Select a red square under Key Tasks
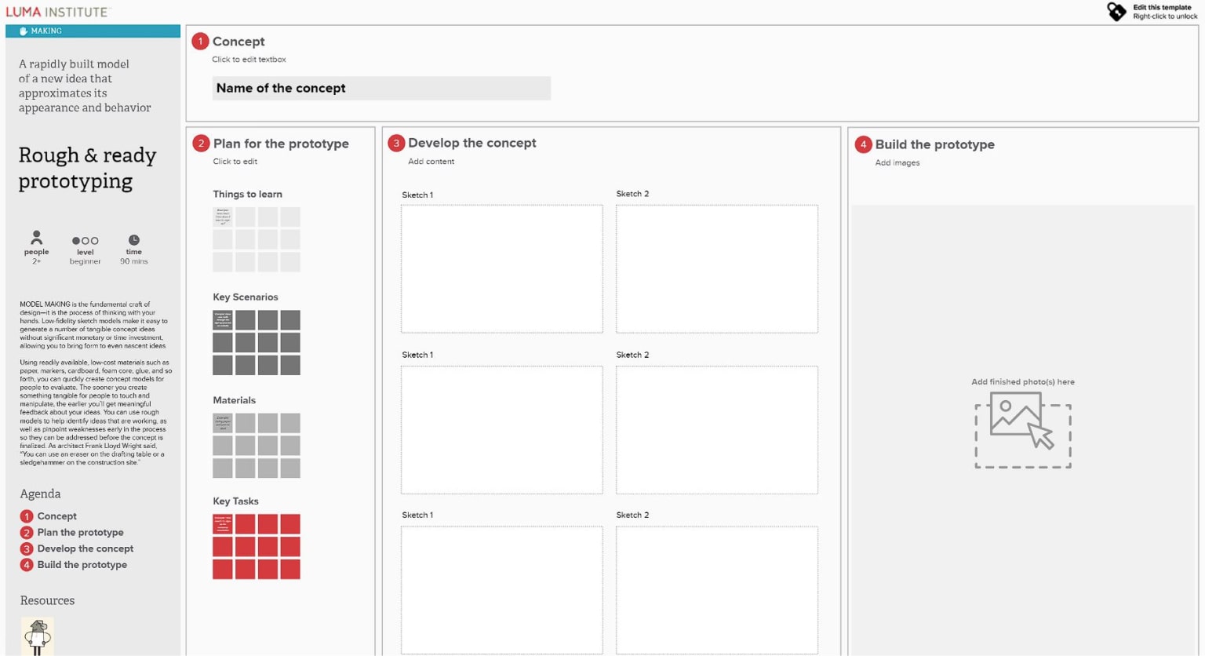The width and height of the screenshot is (1205, 656). coord(222,523)
